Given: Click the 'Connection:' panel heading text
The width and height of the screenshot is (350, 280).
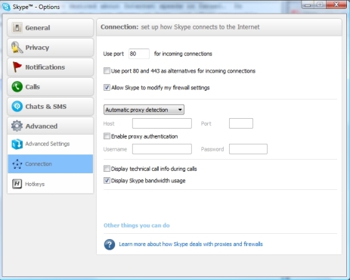Looking at the screenshot, I should click(119, 27).
